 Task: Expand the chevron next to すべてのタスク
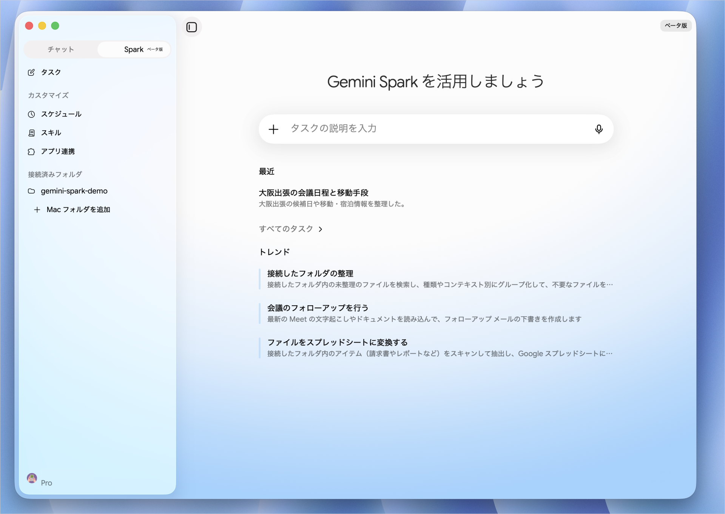pos(320,229)
